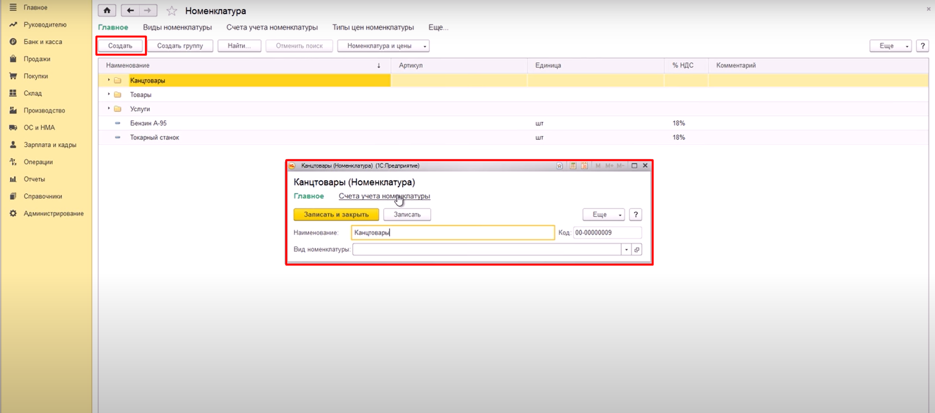Select the Токарный станок row
The height and width of the screenshot is (413, 935).
click(x=513, y=137)
